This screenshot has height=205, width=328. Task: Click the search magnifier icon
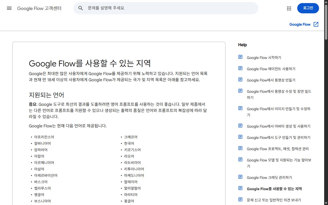pos(80,8)
